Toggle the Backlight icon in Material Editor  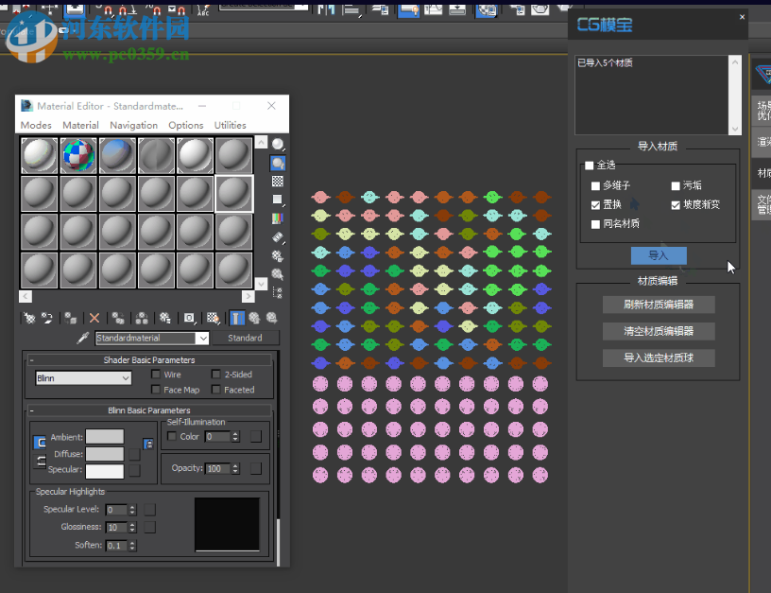(x=278, y=163)
